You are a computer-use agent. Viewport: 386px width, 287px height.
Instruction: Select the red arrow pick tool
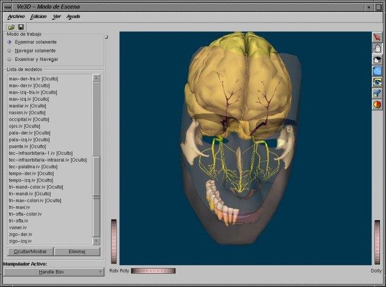pyautogui.click(x=377, y=37)
